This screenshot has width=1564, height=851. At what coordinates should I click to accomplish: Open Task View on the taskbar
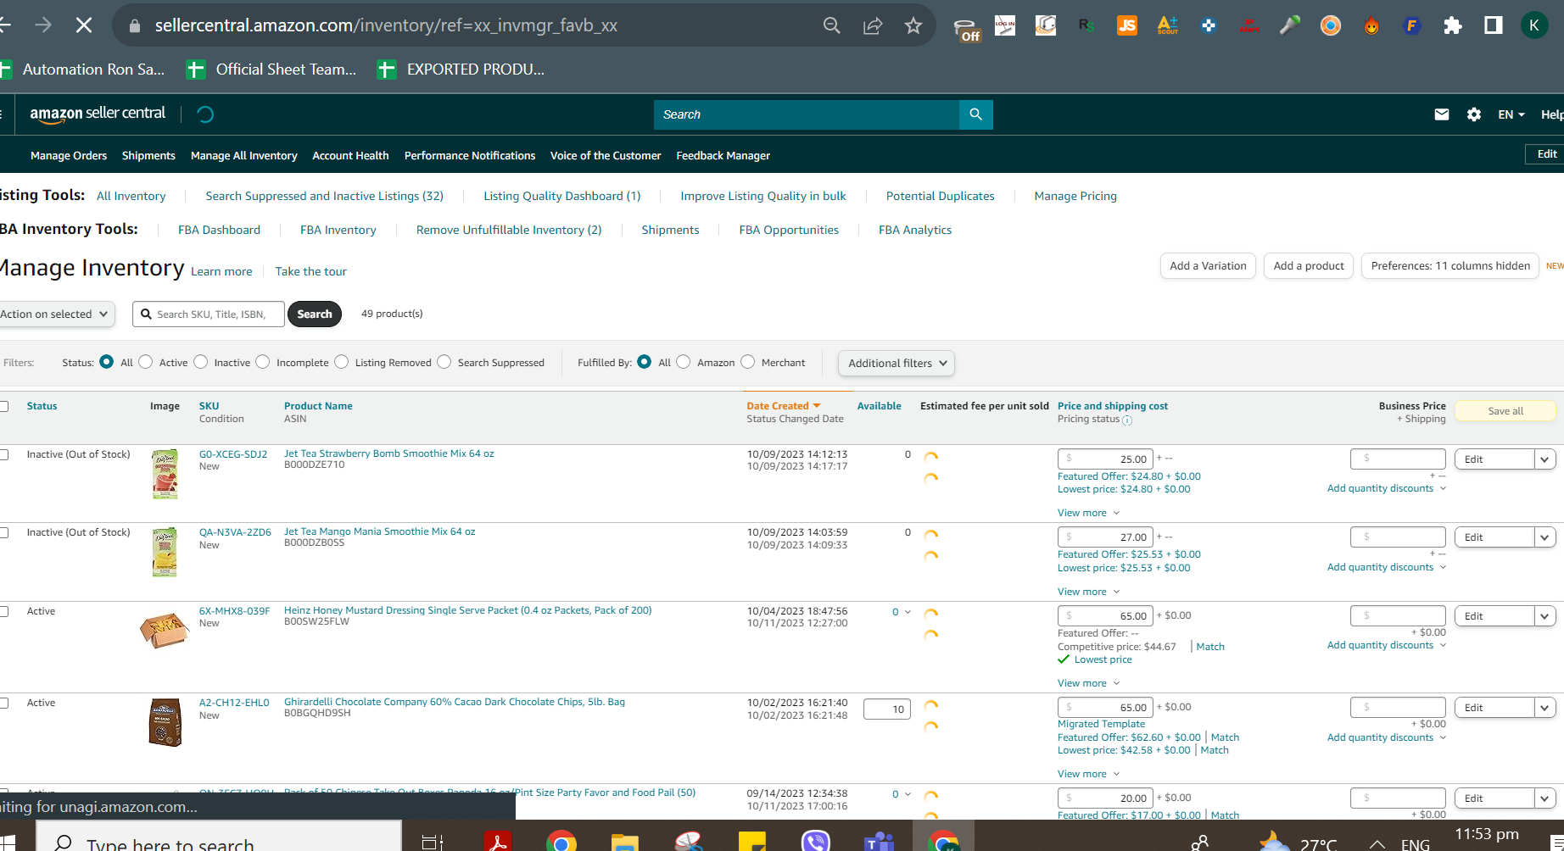pyautogui.click(x=433, y=842)
